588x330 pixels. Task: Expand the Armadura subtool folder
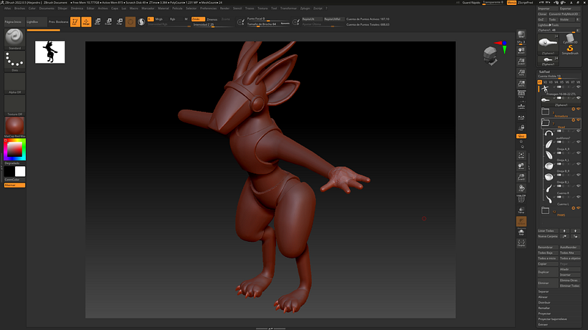pyautogui.click(x=546, y=111)
